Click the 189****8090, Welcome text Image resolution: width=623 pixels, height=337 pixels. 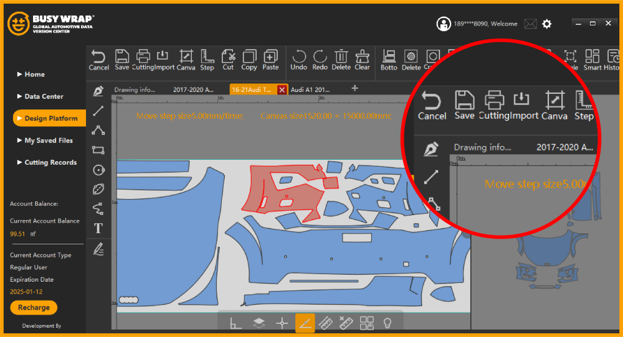point(485,24)
